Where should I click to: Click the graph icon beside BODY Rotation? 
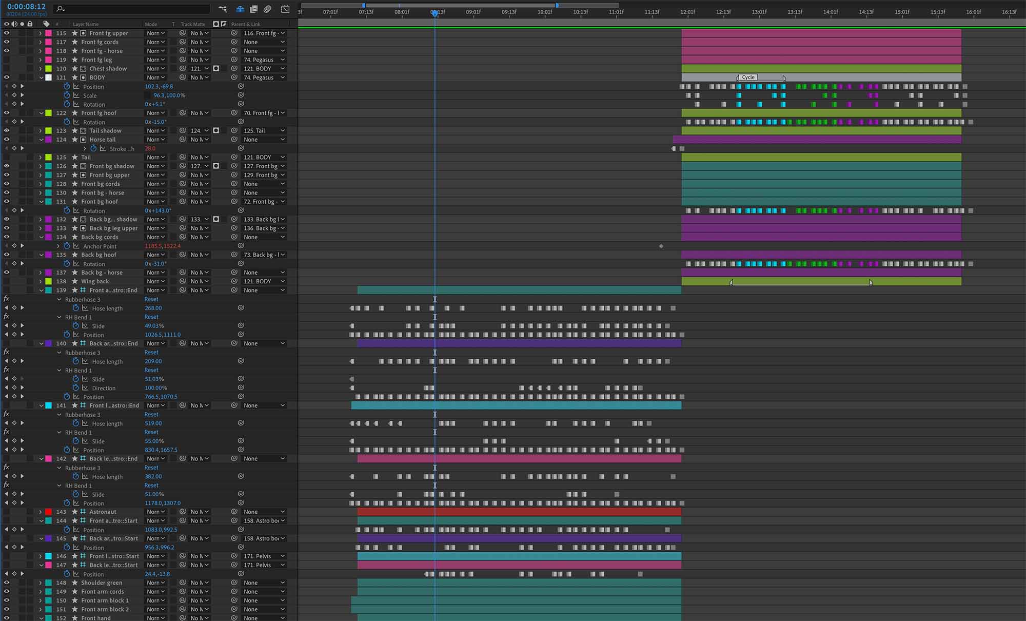pos(76,104)
